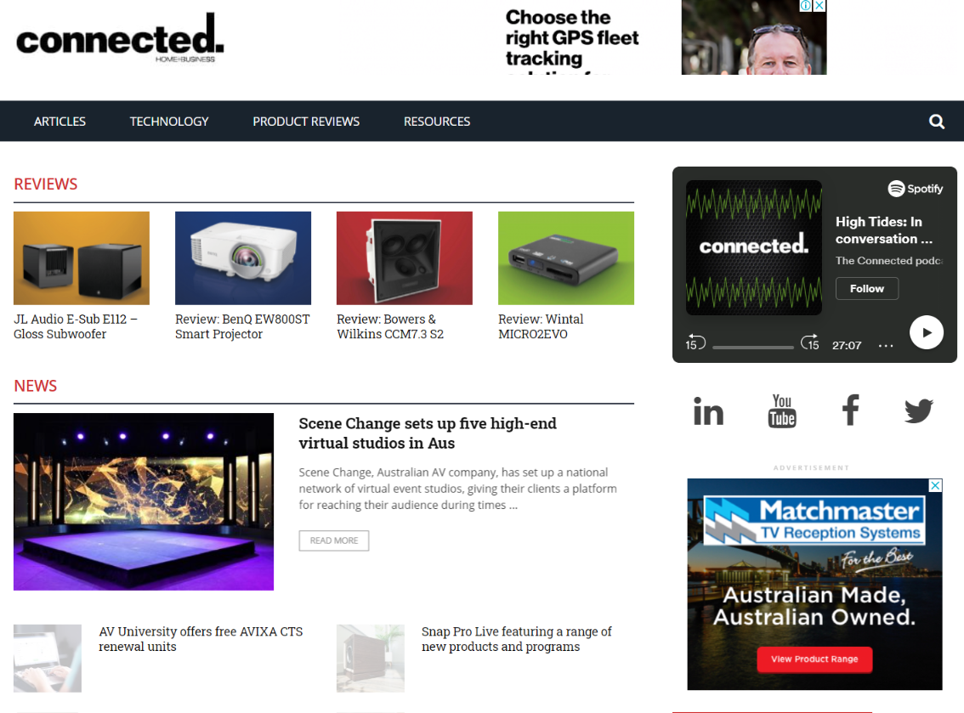The height and width of the screenshot is (713, 964).
Task: Click Read More for Scene Change article
Action: pyautogui.click(x=334, y=540)
